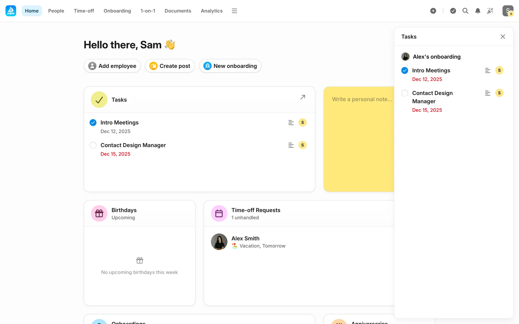Click the search magnifier icon
Image resolution: width=519 pixels, height=324 pixels.
click(465, 11)
